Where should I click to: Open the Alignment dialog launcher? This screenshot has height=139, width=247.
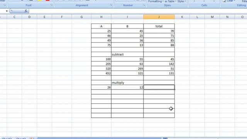[112, 5]
